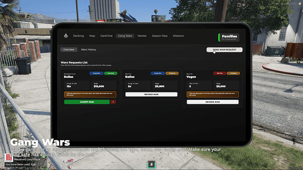Image resolution: width=303 pixels, height=170 pixels.
Task: Click the gang app logo icon
Action: [x=66, y=36]
